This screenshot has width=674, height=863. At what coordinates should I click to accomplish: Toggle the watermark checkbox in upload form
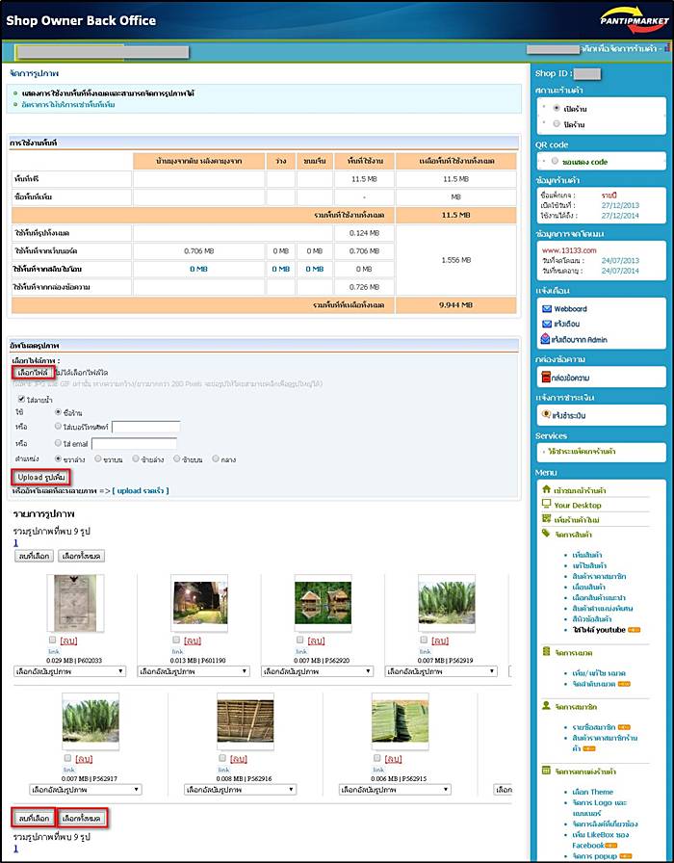(x=21, y=398)
